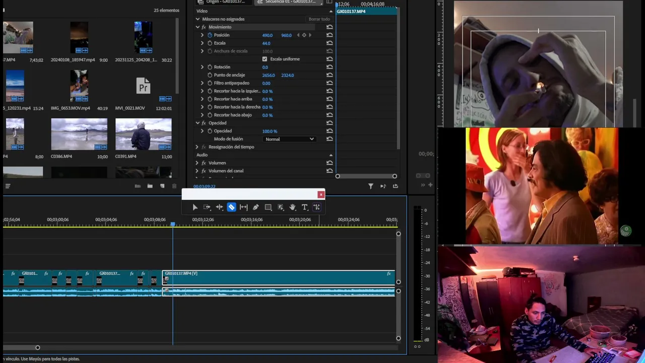Select the Pen tool
Image resolution: width=645 pixels, height=363 pixels.
(255, 207)
